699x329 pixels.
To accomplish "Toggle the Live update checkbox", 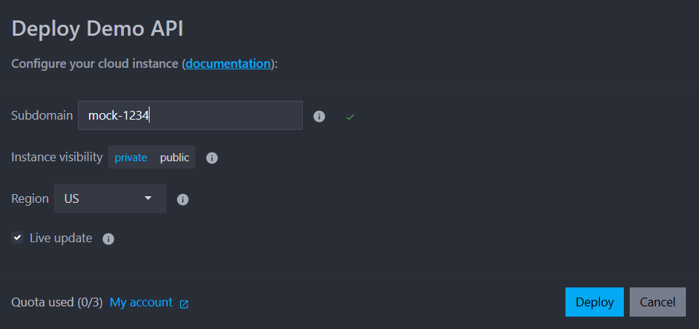I will [x=18, y=238].
